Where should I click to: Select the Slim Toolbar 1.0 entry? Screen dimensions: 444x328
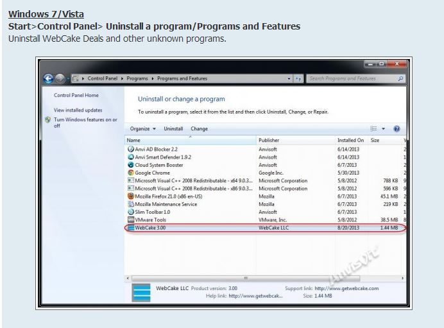pos(152,212)
